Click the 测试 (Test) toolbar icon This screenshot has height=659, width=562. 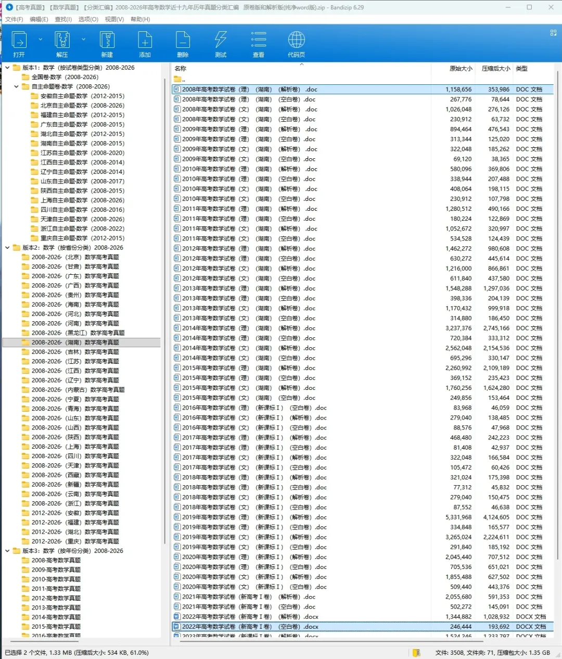pos(221,41)
